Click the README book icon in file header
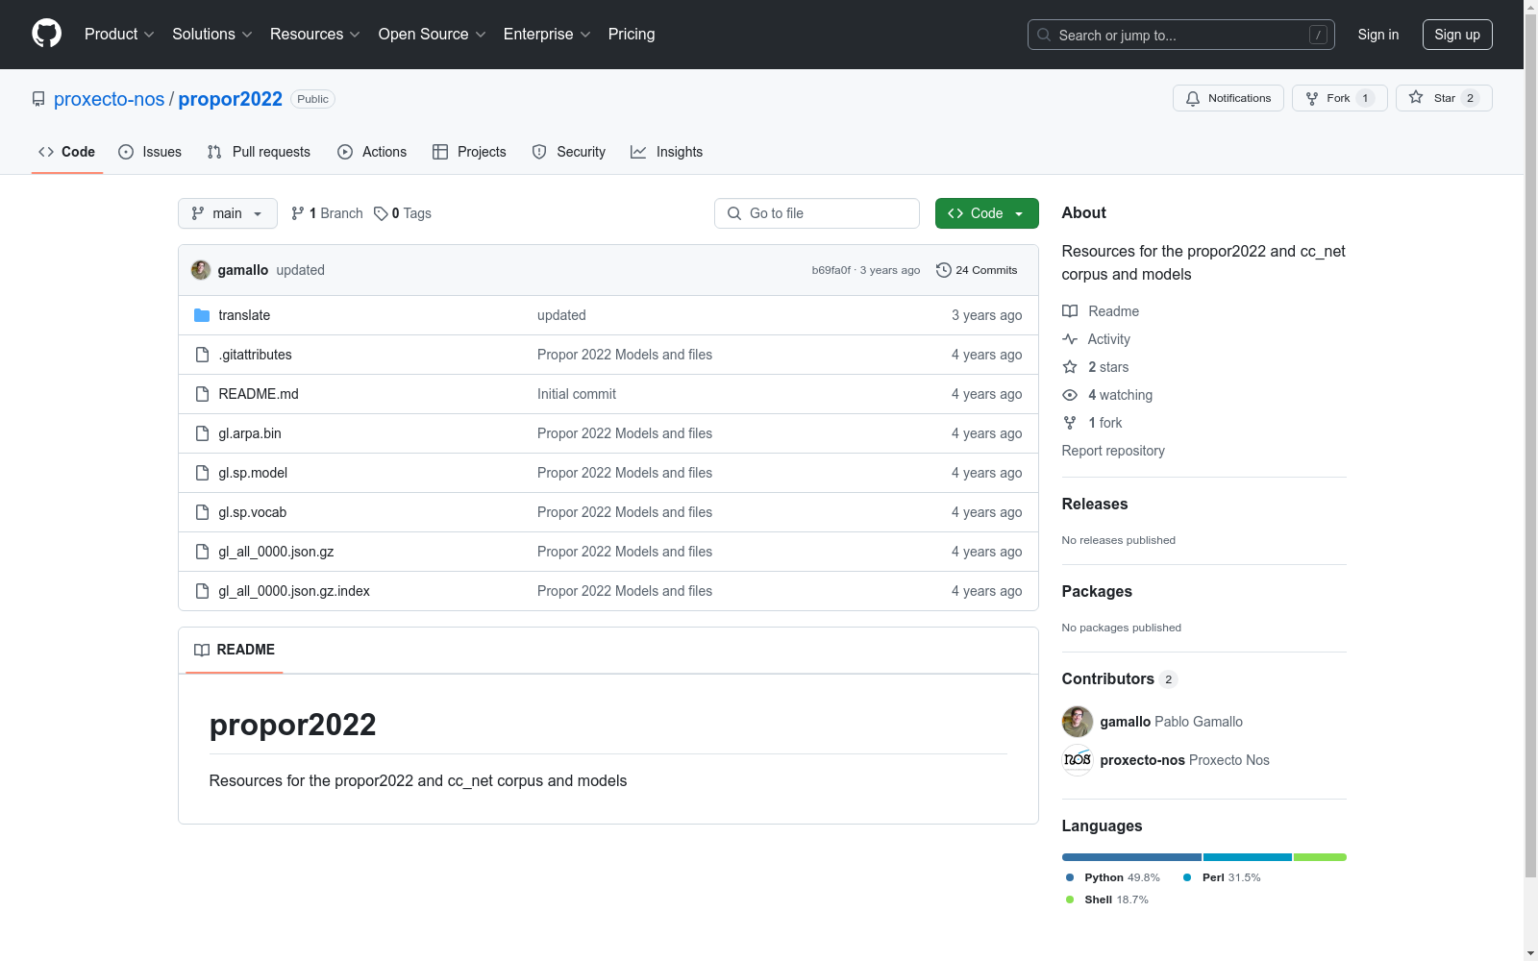This screenshot has width=1538, height=961. coord(202,650)
